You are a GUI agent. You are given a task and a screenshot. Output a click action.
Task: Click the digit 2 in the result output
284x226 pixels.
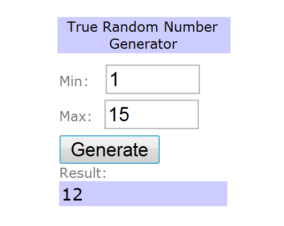[x=77, y=194]
